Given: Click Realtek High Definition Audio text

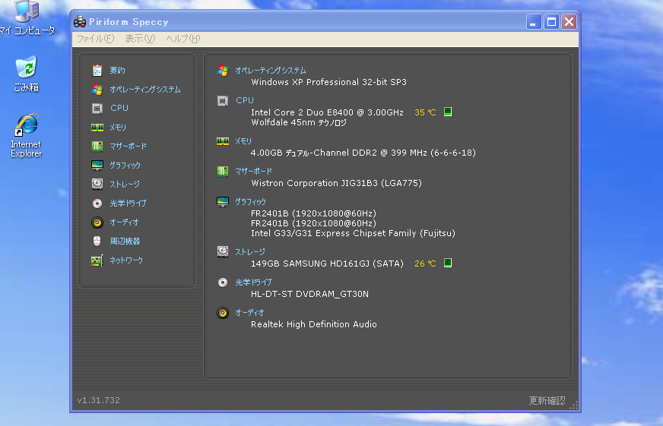Looking at the screenshot, I should [314, 324].
